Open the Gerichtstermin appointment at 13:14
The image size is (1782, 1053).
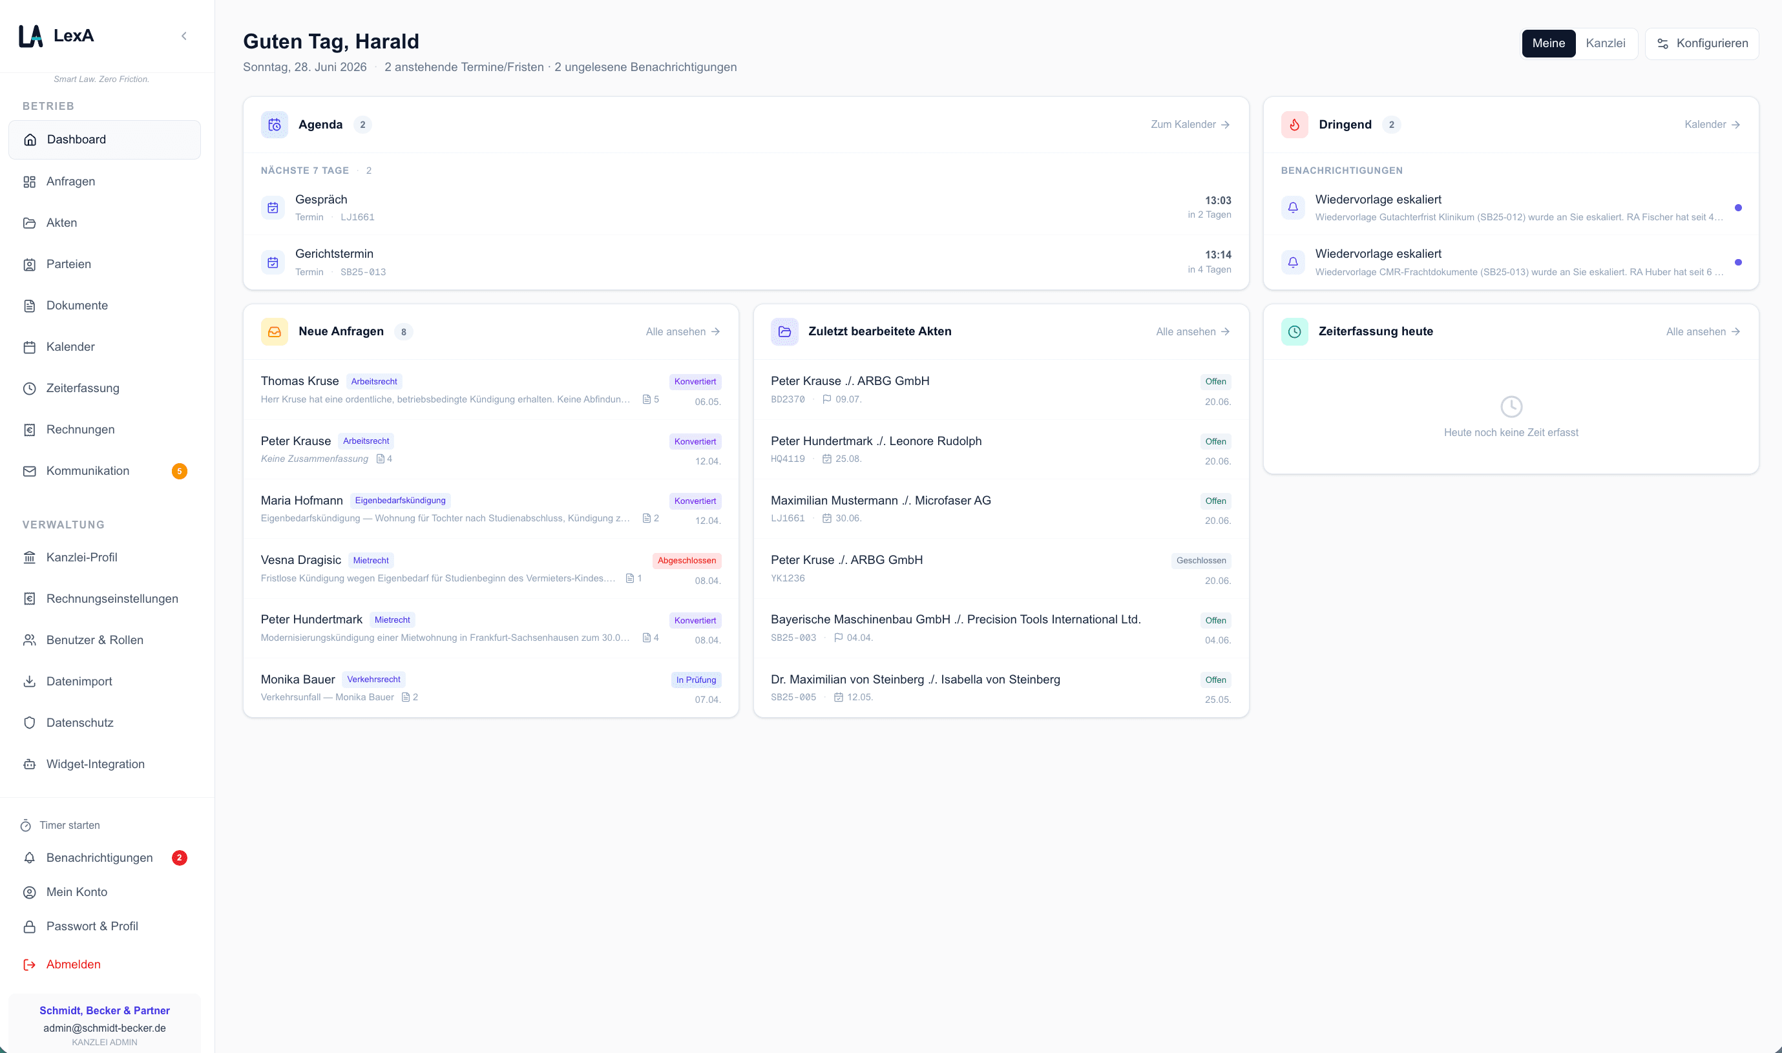[x=746, y=262]
